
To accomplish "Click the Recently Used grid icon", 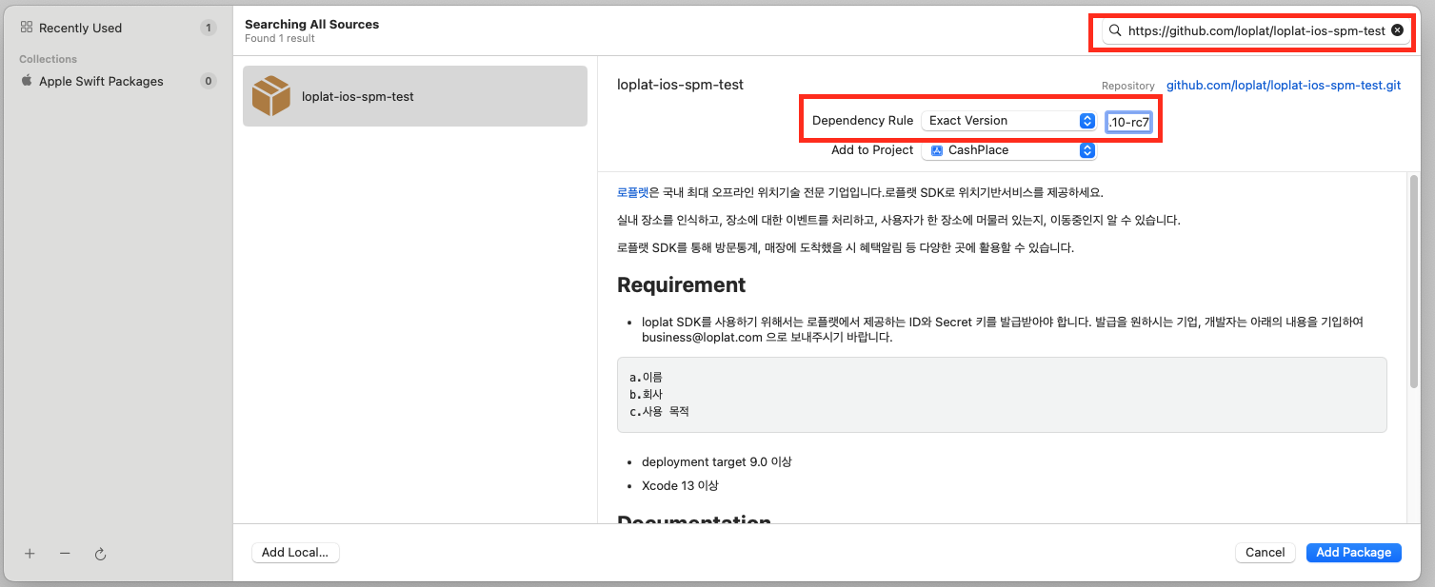I will (27, 28).
